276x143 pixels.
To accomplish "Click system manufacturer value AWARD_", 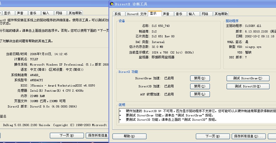I will [x=35, y=75].
